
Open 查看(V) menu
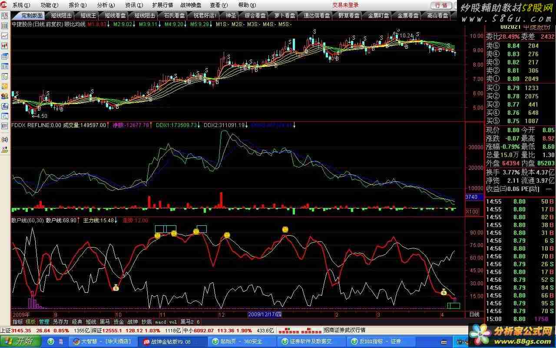[x=218, y=5]
